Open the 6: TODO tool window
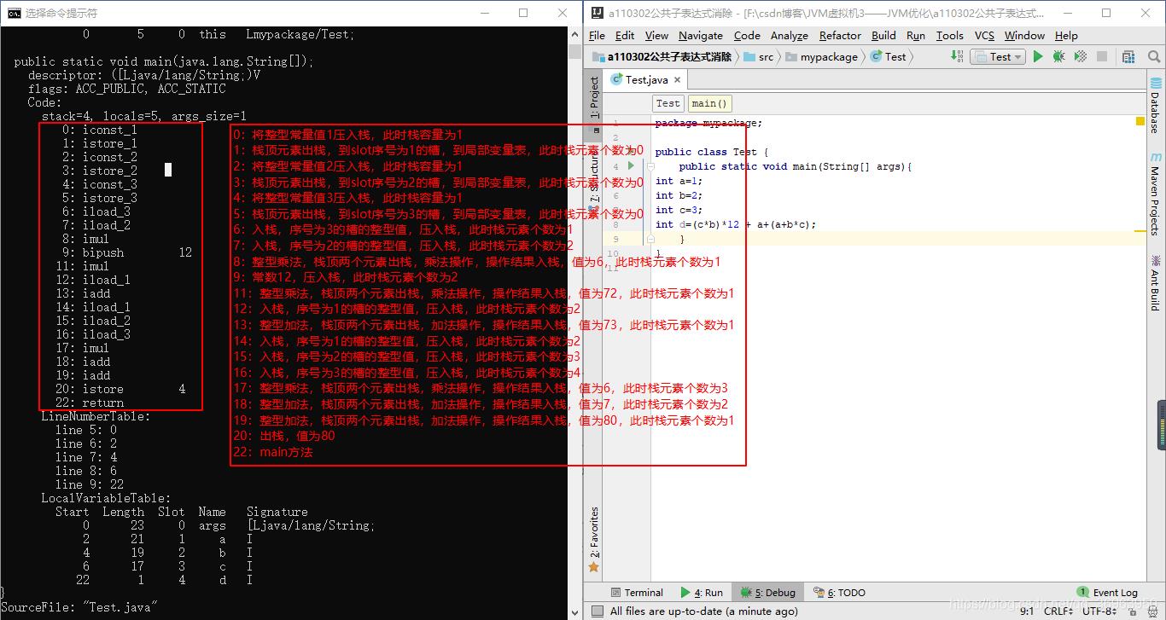Screen dimensions: 1166x620 coord(839,592)
